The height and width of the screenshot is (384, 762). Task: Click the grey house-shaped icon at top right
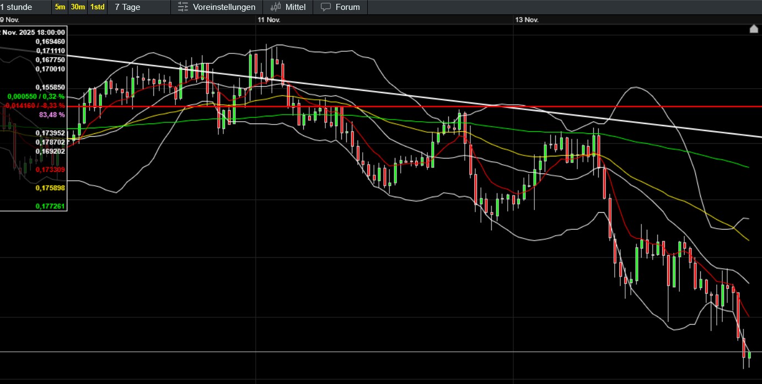click(754, 29)
